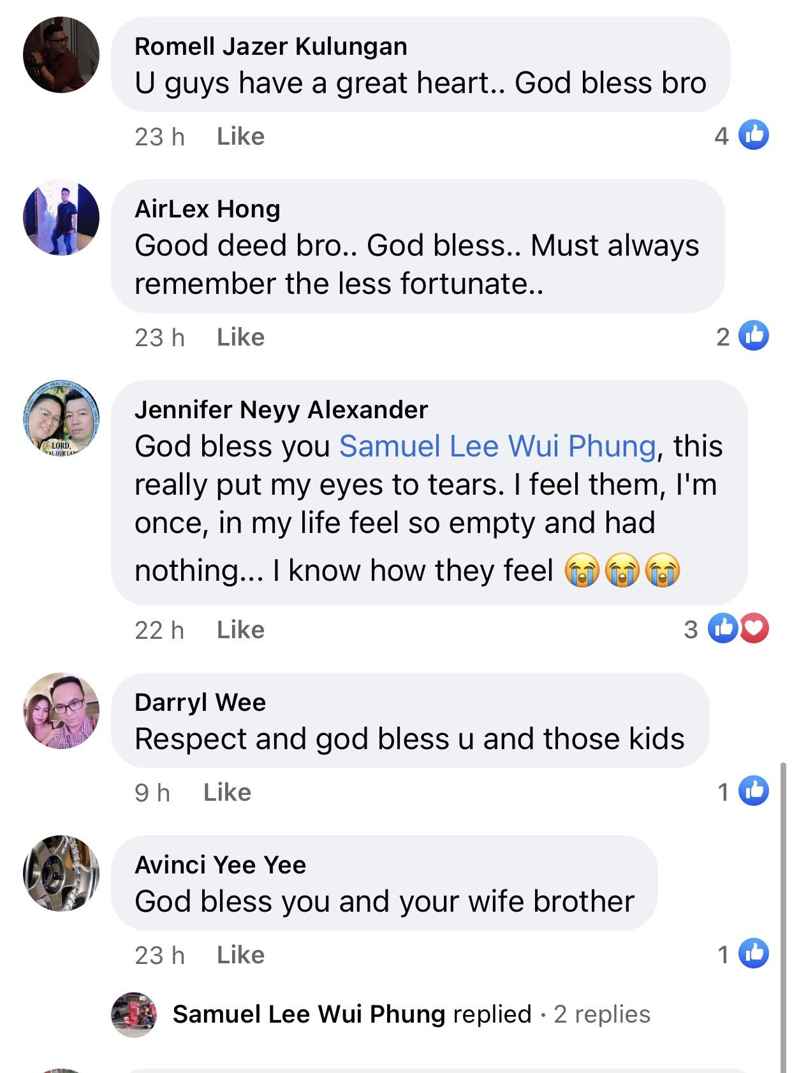Like AirLex Hong's comment

pyautogui.click(x=240, y=337)
